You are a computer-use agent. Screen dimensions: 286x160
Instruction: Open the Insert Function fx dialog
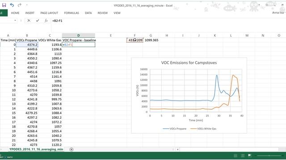point(46,21)
